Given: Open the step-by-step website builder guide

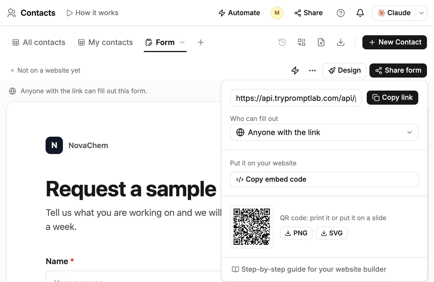Looking at the screenshot, I should point(309,269).
